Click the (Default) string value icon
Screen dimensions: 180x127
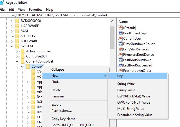click(121, 28)
